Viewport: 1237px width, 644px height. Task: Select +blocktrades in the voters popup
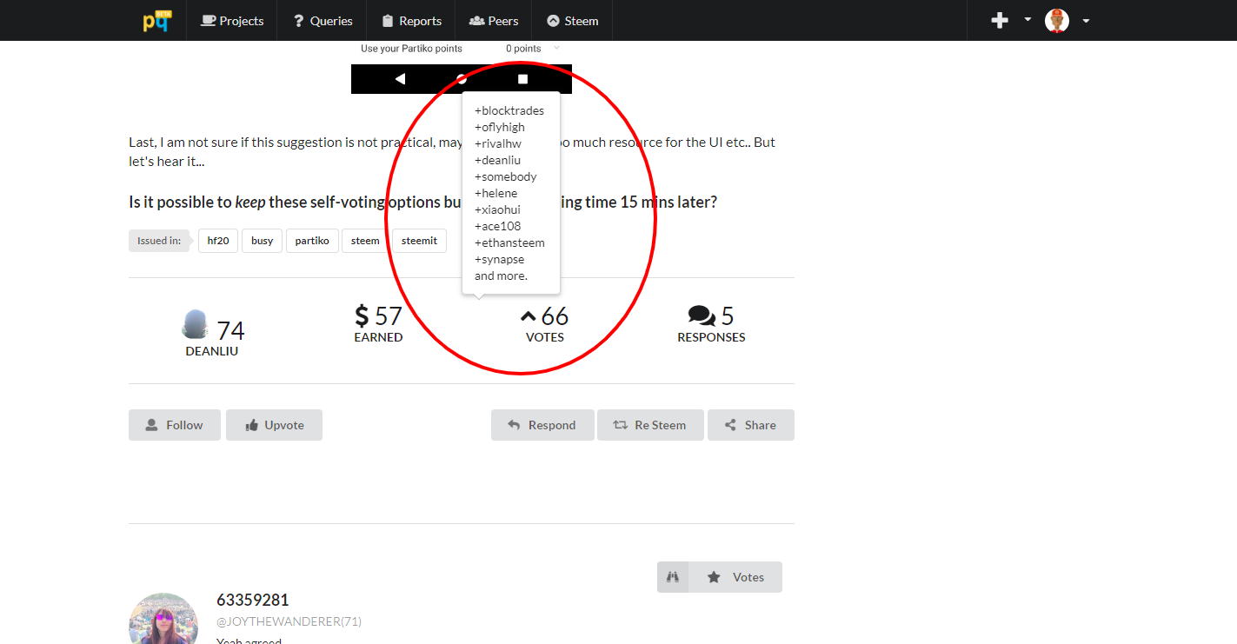509,110
